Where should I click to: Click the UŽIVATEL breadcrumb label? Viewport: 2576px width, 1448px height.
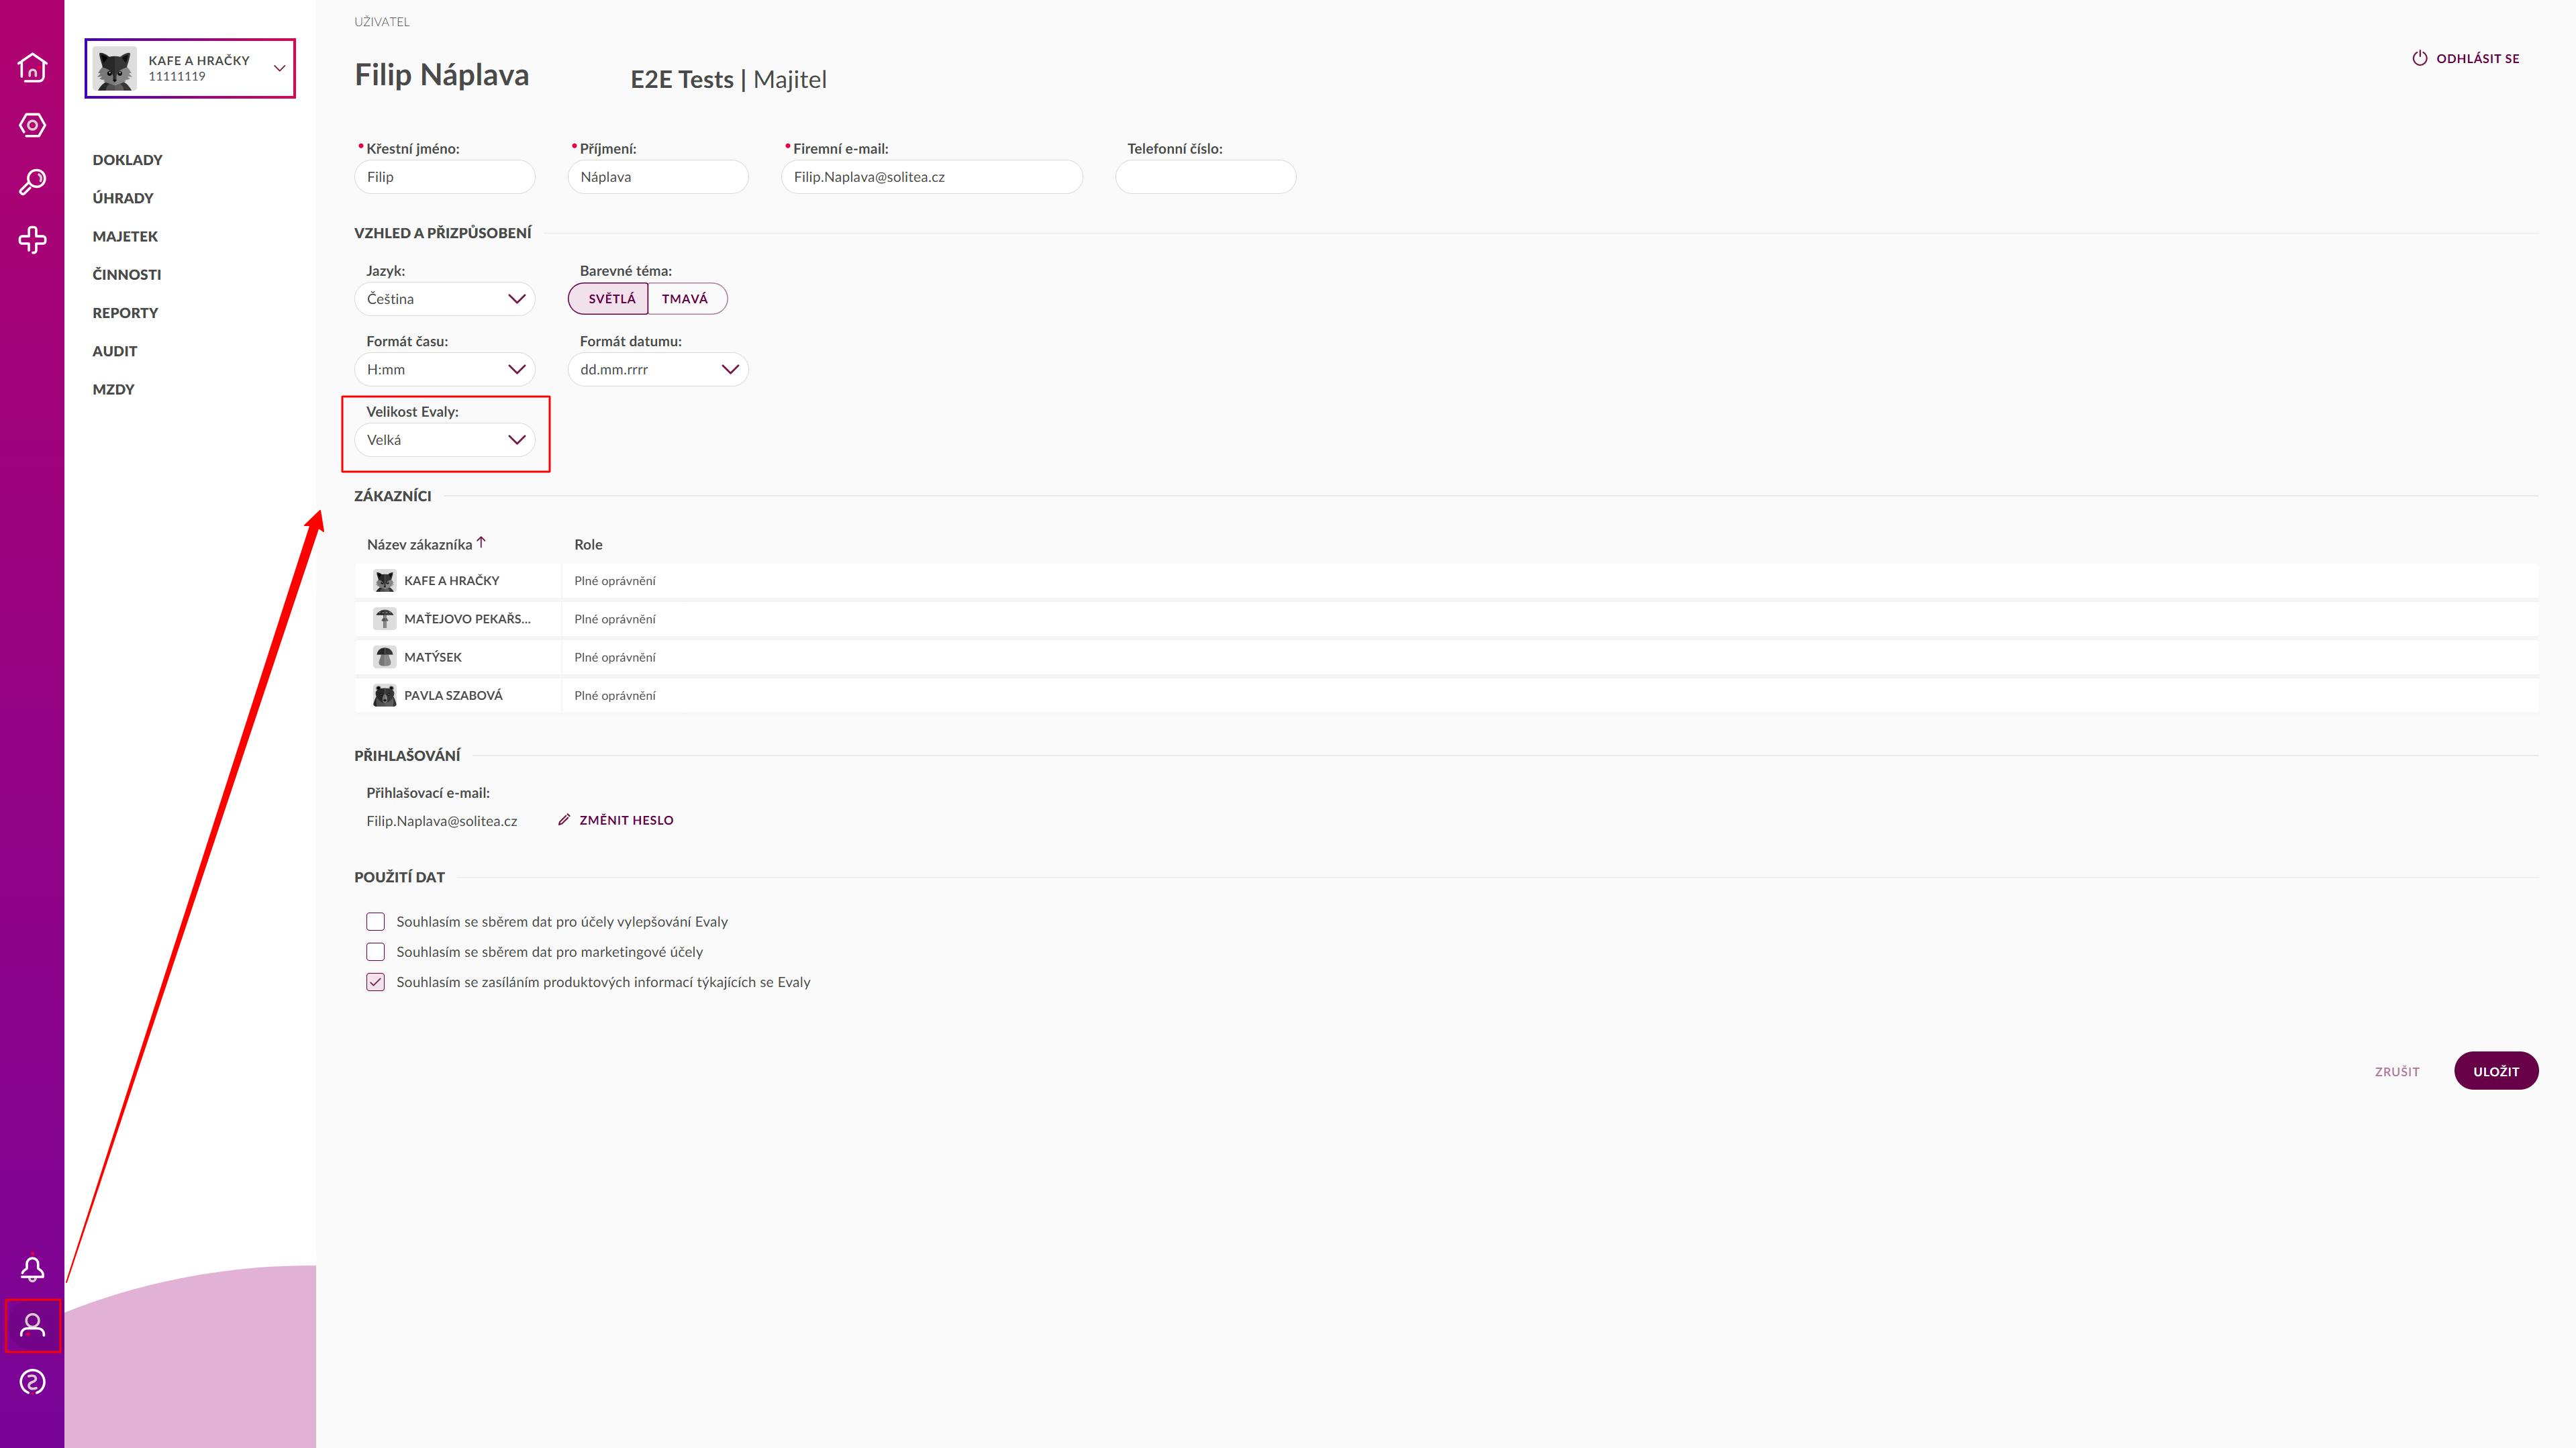[382, 21]
